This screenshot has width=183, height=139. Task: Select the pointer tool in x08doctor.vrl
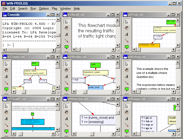[x=67, y=106]
